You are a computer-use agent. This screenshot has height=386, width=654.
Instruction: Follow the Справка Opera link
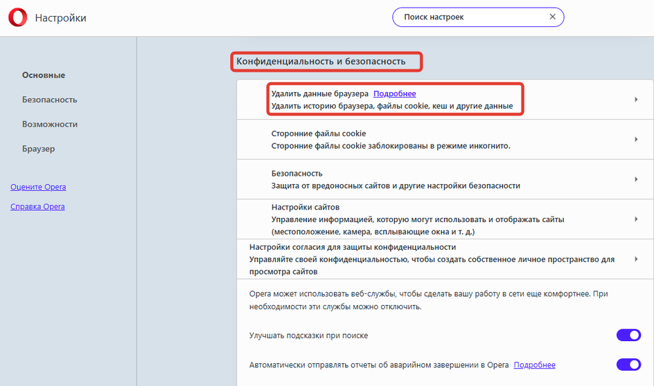click(x=37, y=207)
